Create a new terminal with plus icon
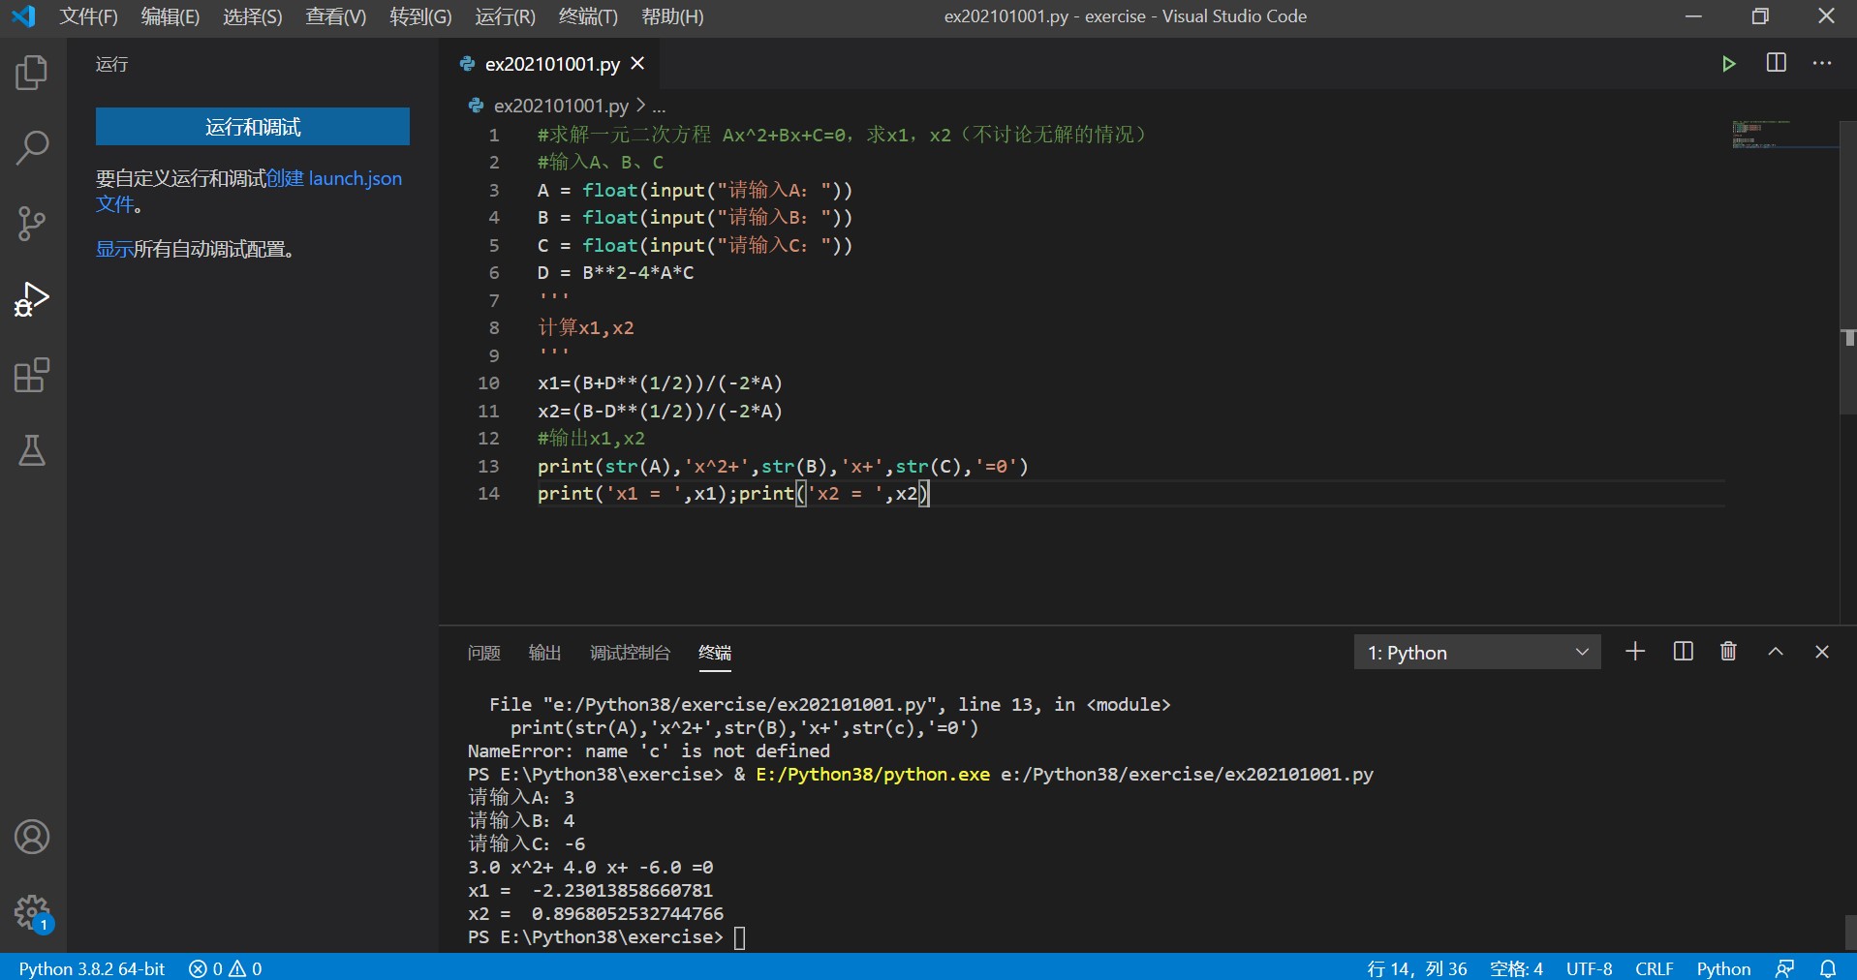The image size is (1857, 980). click(x=1635, y=652)
